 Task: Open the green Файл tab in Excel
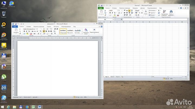tap(100, 8)
